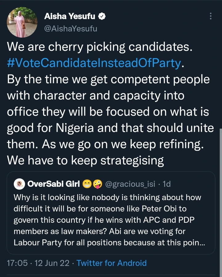Tap the grinning emoji after OverSabi Girl
Viewport: 222px width, 277px height.
point(87,184)
